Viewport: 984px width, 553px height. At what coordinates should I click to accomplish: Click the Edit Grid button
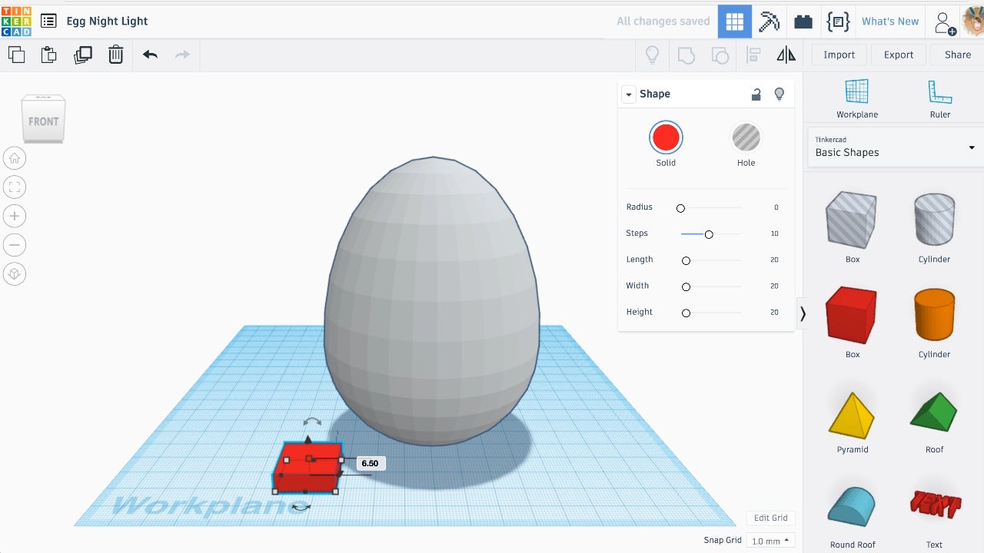click(x=770, y=518)
